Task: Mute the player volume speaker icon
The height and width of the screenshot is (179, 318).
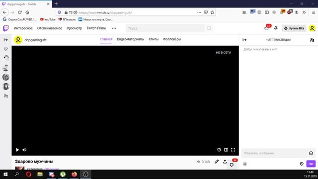Action: [x=24, y=150]
